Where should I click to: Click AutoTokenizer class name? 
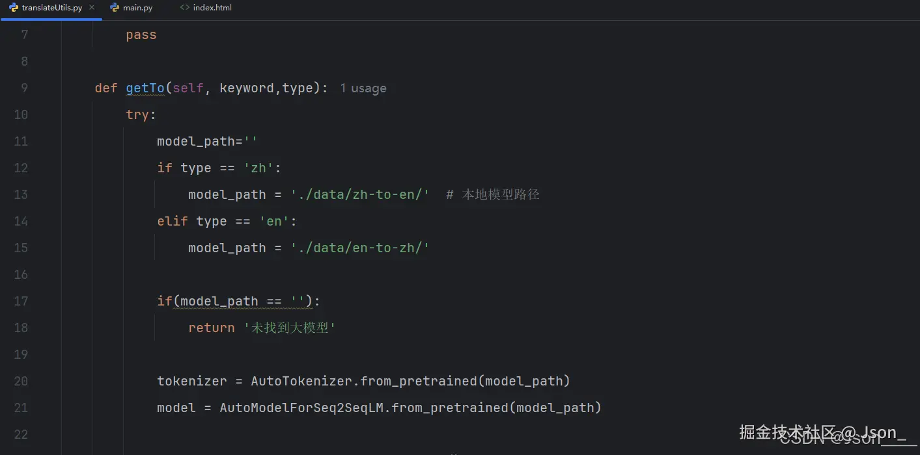pyautogui.click(x=301, y=381)
